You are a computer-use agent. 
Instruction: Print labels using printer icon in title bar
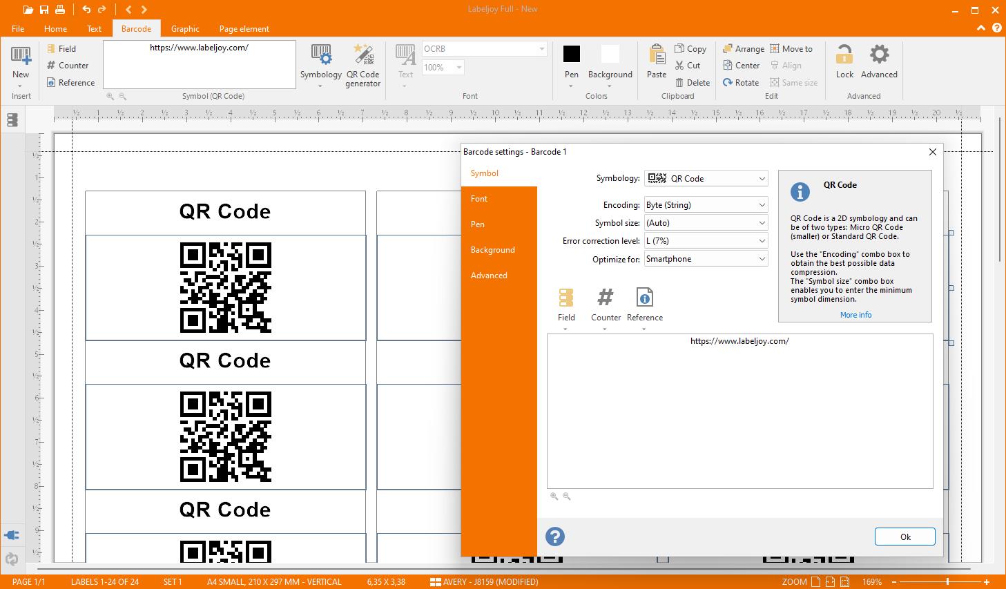pos(60,10)
